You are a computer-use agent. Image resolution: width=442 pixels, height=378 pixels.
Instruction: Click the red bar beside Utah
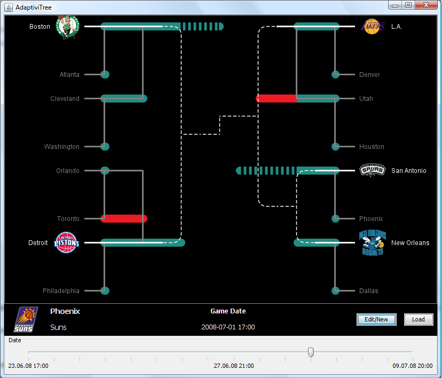[x=277, y=98]
